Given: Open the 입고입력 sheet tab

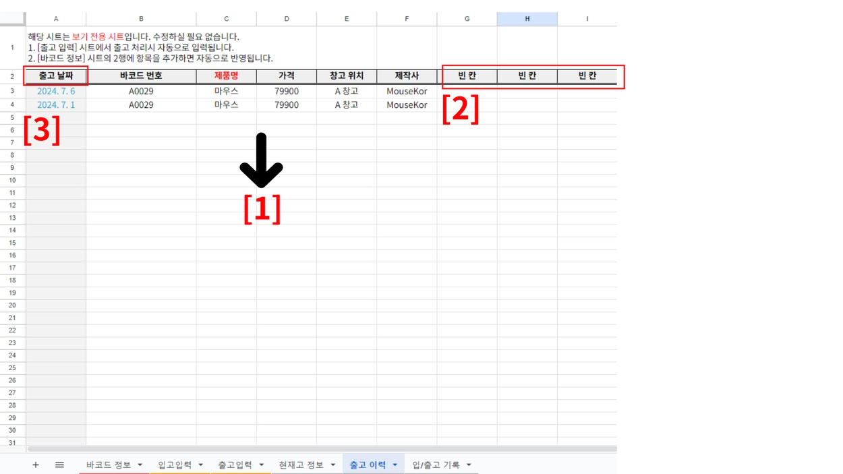Looking at the screenshot, I should click(x=175, y=465).
